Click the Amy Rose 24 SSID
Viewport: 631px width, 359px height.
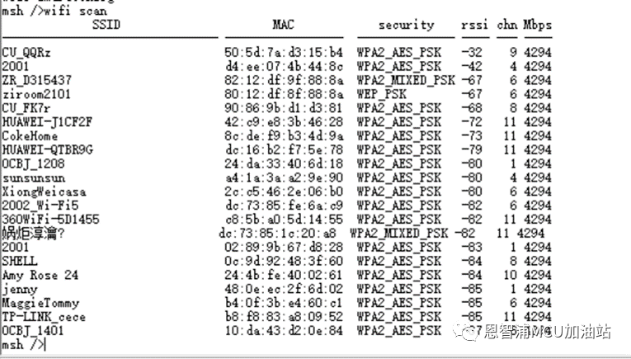click(40, 276)
